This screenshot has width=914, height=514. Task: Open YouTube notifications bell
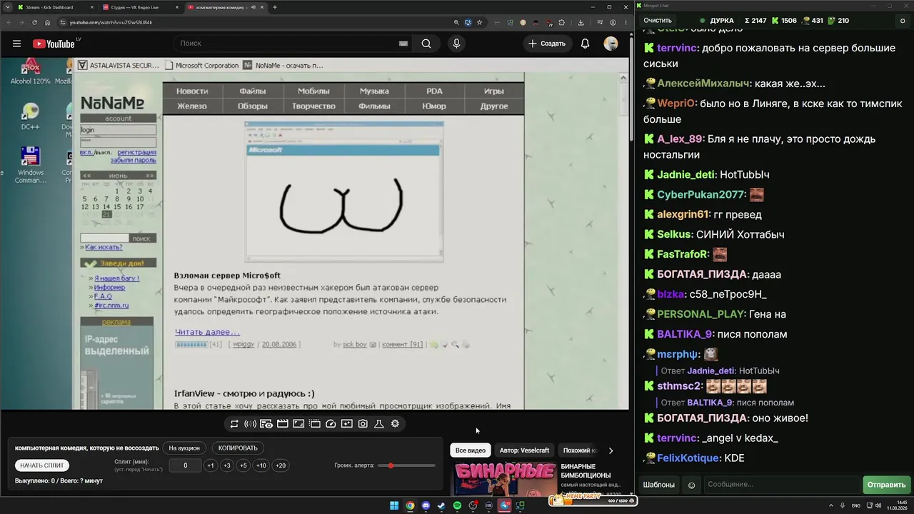[x=585, y=44]
